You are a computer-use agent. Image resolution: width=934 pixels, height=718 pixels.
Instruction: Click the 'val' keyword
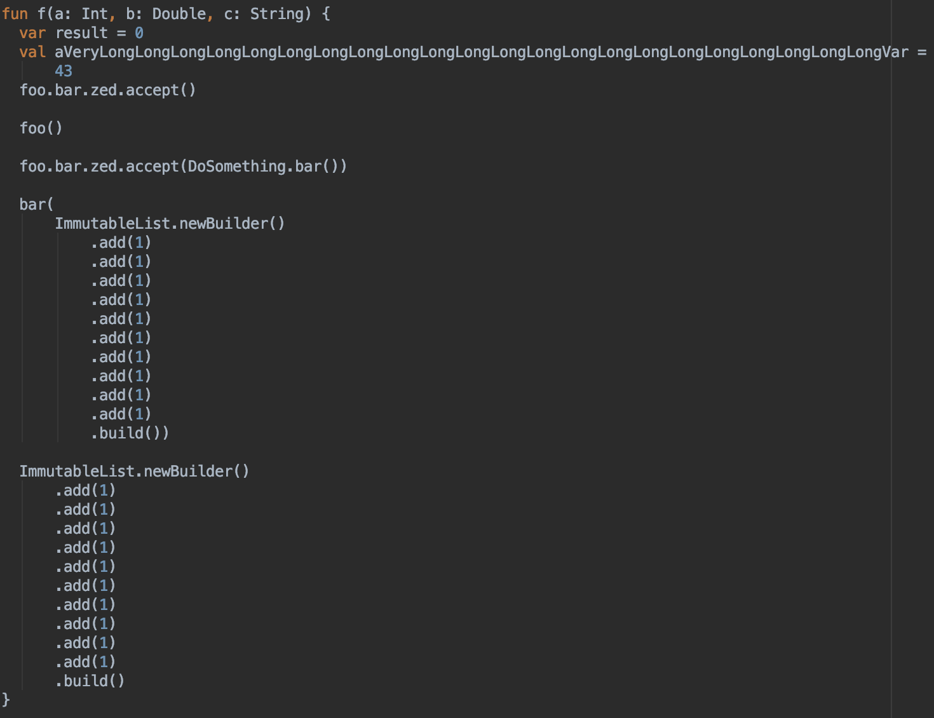point(32,52)
